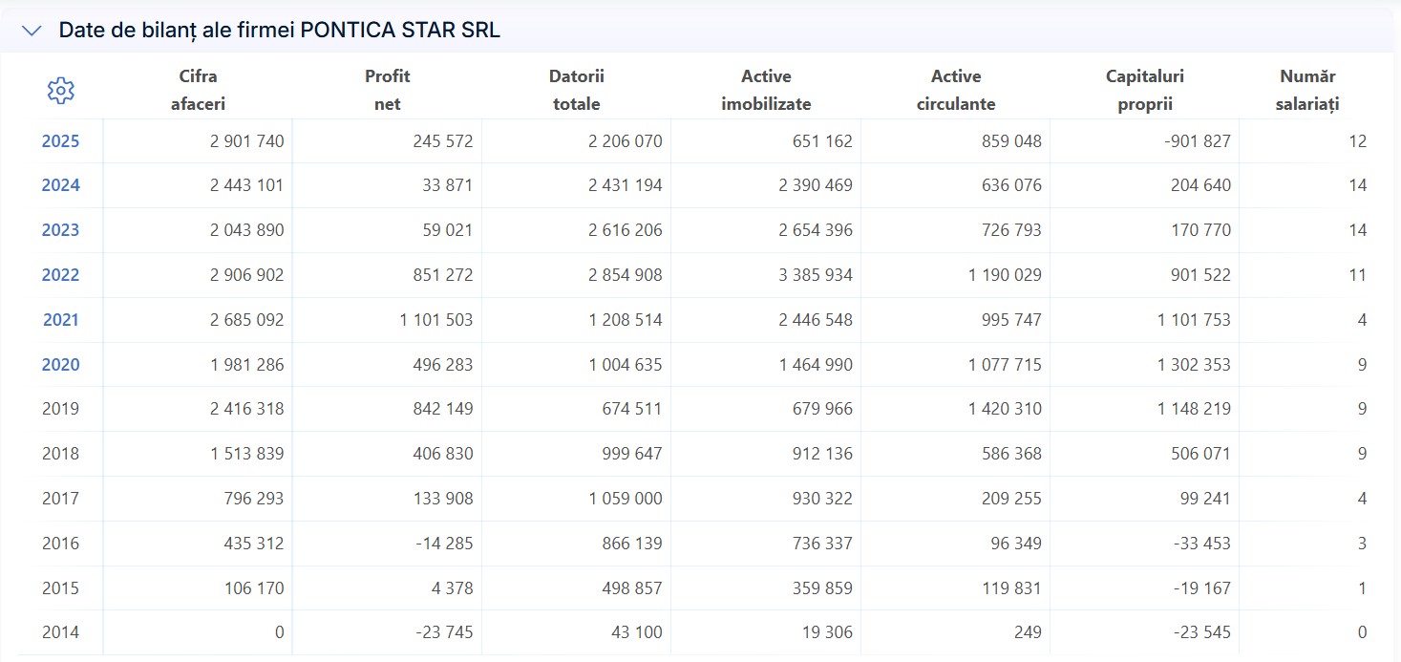Click the Cifra afaceri column header
1401x662 pixels.
198,91
